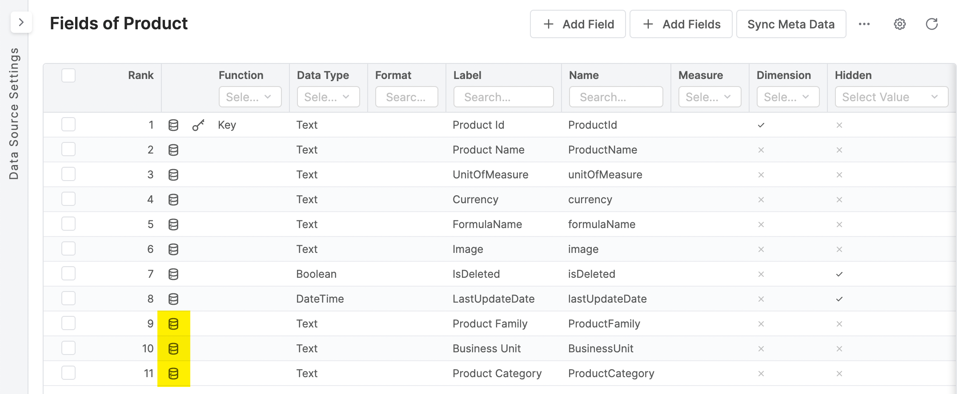The image size is (971, 394).
Task: Check the row 2 Product Name checkbox
Action: [x=68, y=149]
